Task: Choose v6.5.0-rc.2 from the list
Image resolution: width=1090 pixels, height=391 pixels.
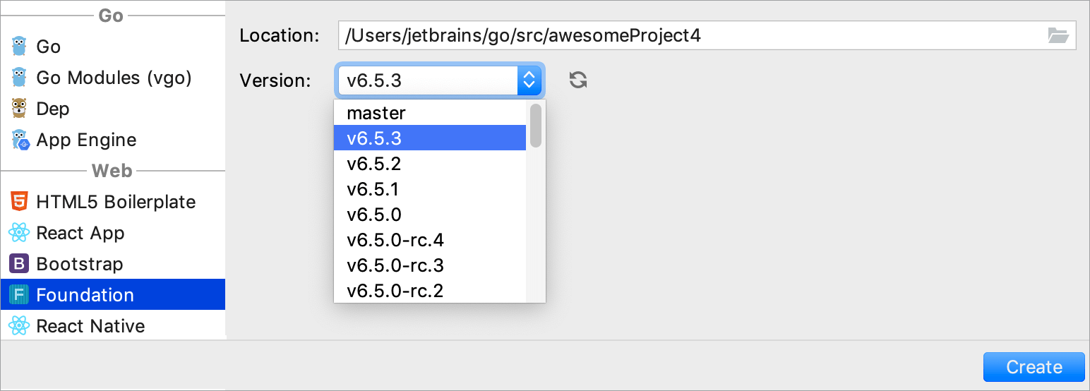Action: click(x=395, y=291)
